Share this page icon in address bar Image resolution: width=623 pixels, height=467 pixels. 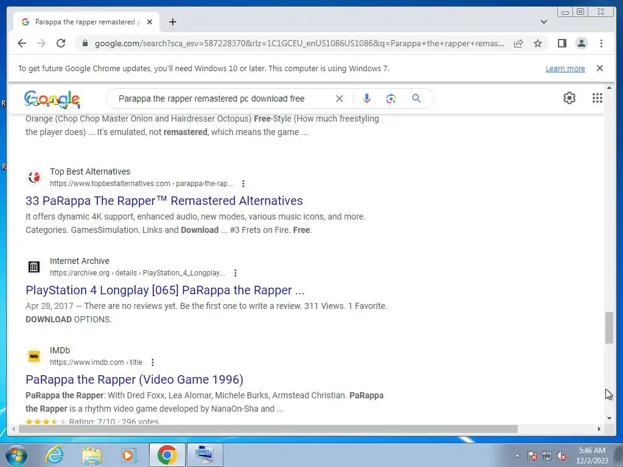click(518, 43)
